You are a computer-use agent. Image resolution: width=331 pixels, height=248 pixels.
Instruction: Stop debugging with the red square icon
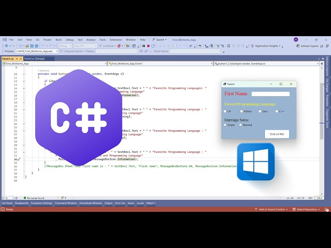point(148,46)
